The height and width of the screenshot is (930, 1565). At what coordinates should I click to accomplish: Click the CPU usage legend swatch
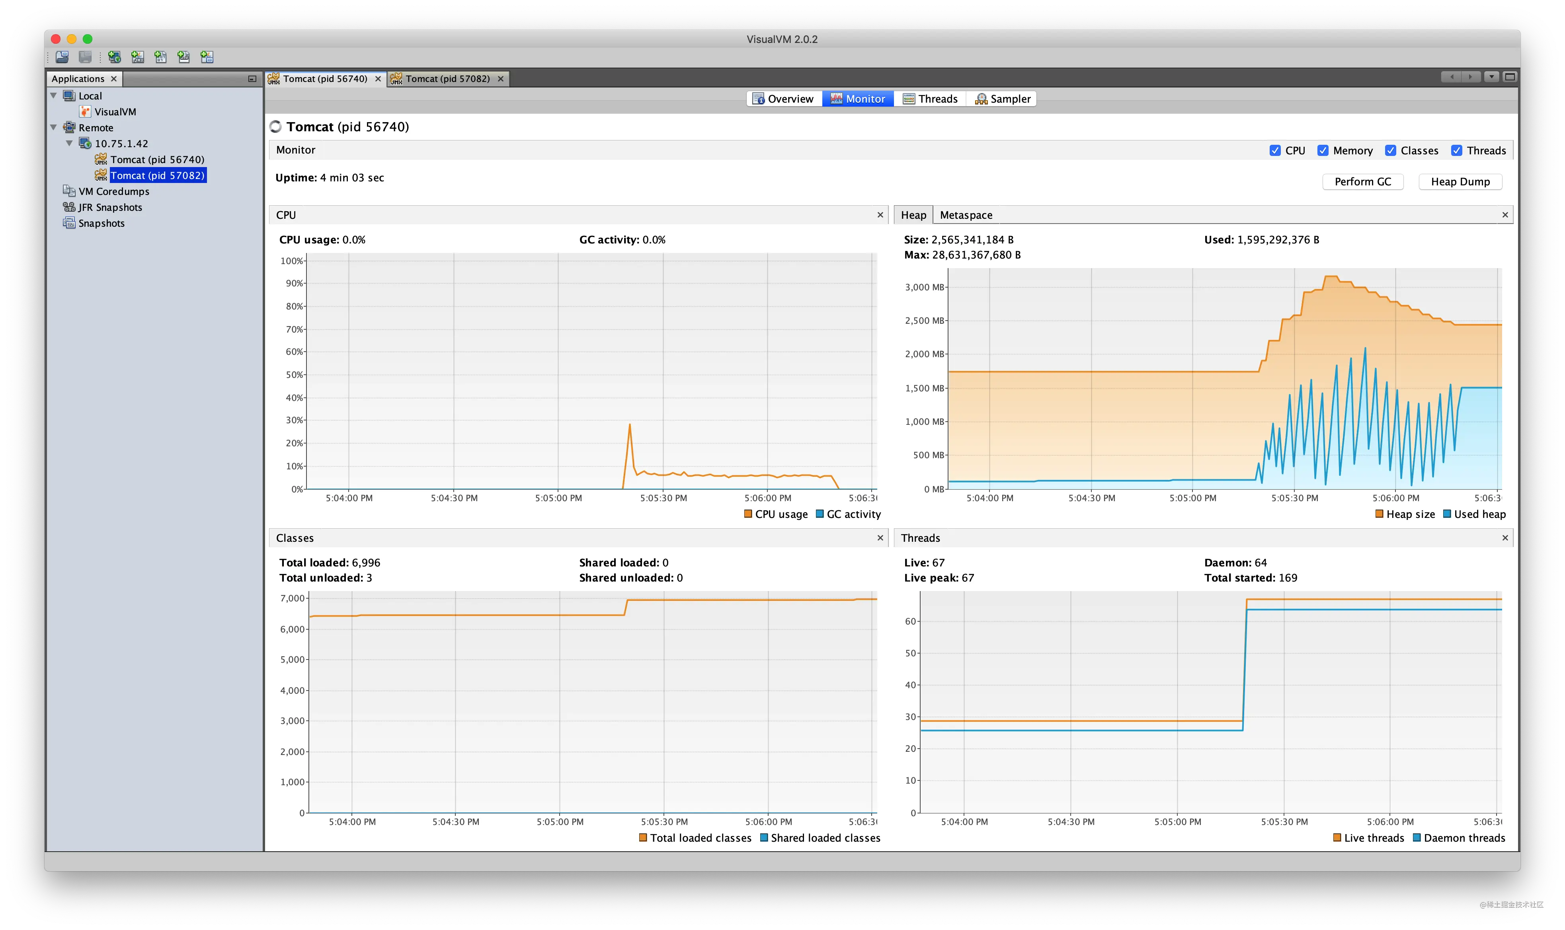tap(748, 514)
